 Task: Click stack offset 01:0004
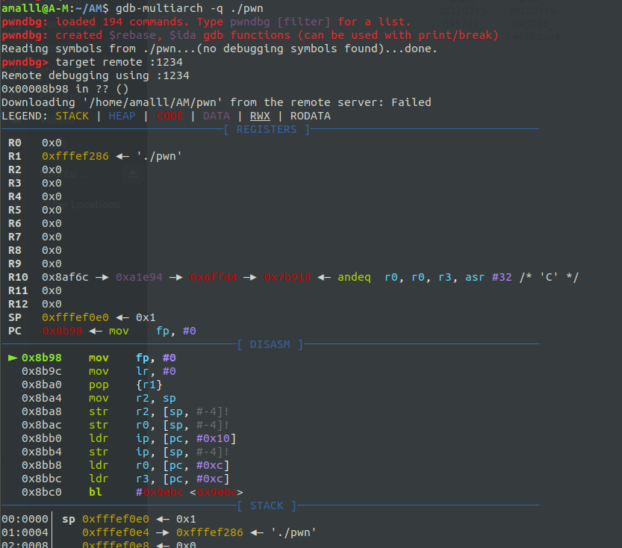click(25, 532)
